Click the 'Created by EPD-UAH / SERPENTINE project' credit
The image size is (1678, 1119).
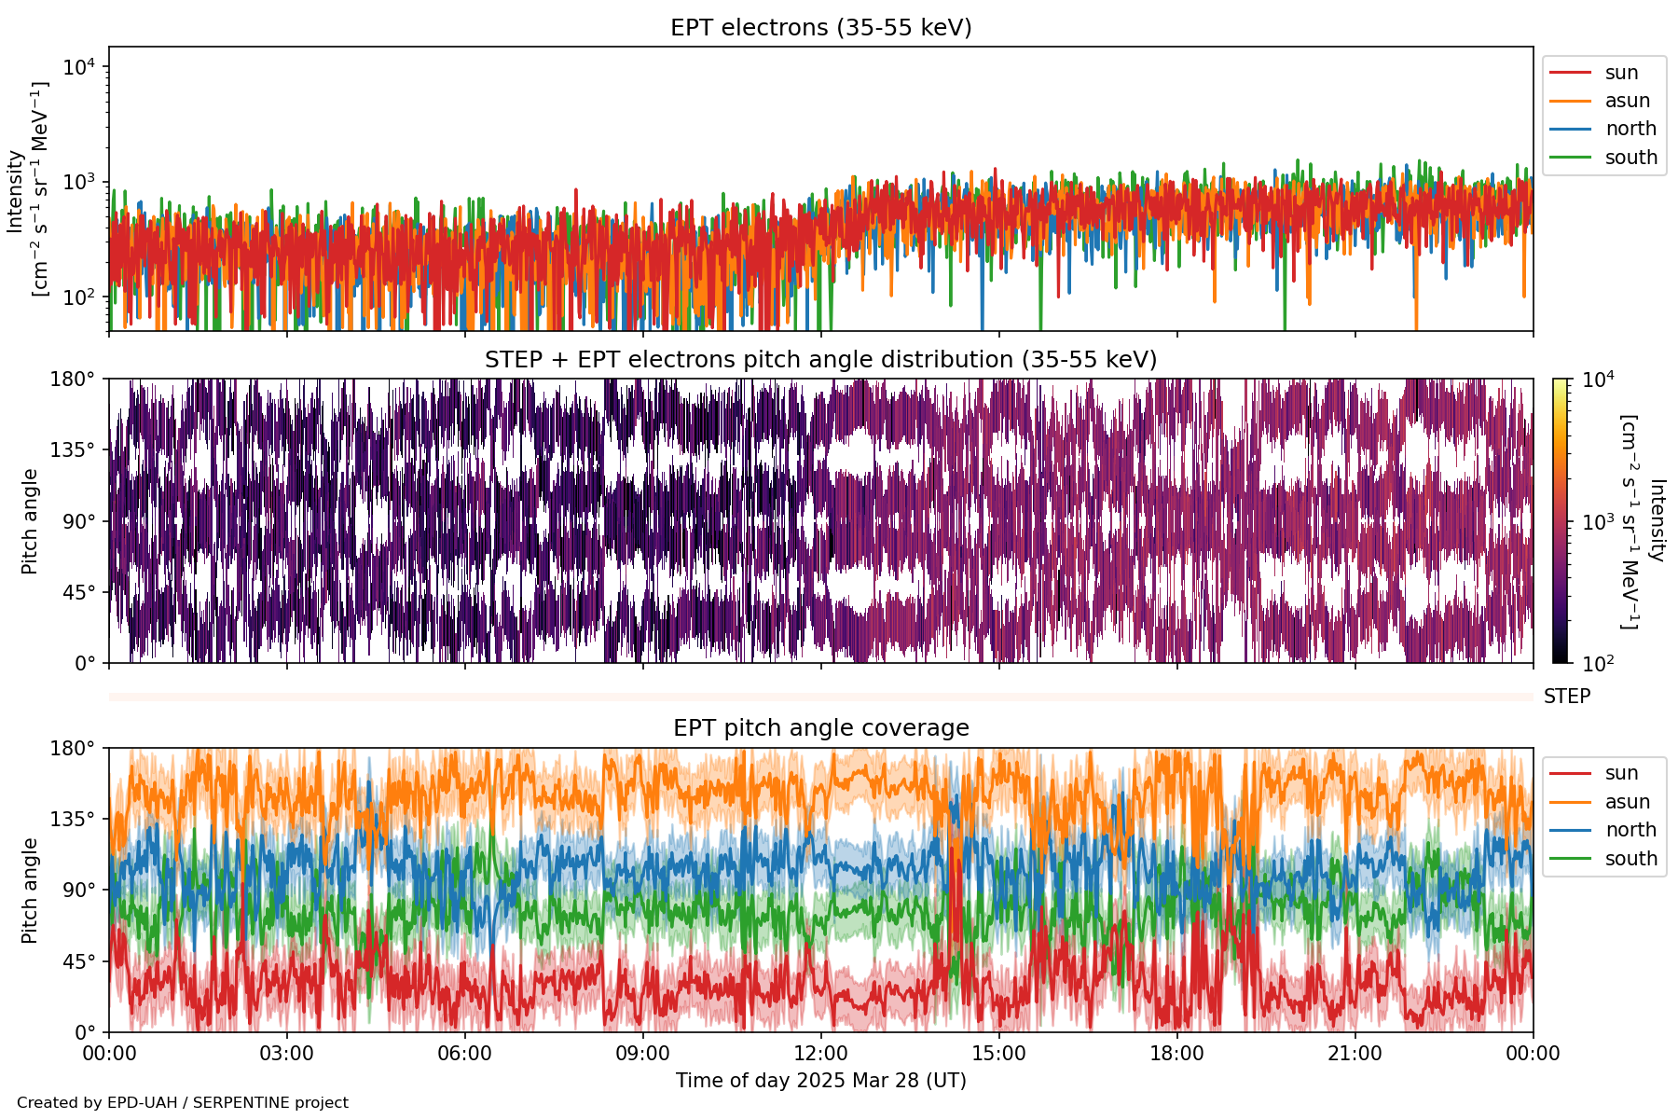(x=183, y=1103)
